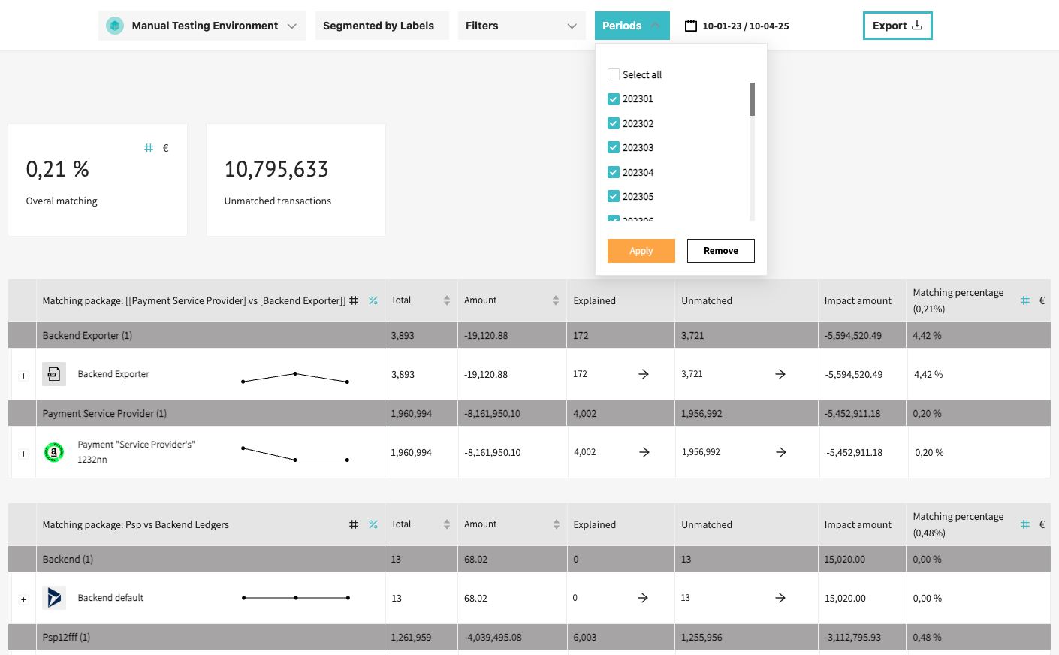Sort by Total column in first table
1059x655 pixels.
pyautogui.click(x=446, y=300)
